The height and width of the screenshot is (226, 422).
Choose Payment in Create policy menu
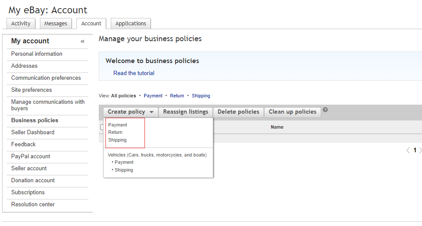(x=118, y=125)
